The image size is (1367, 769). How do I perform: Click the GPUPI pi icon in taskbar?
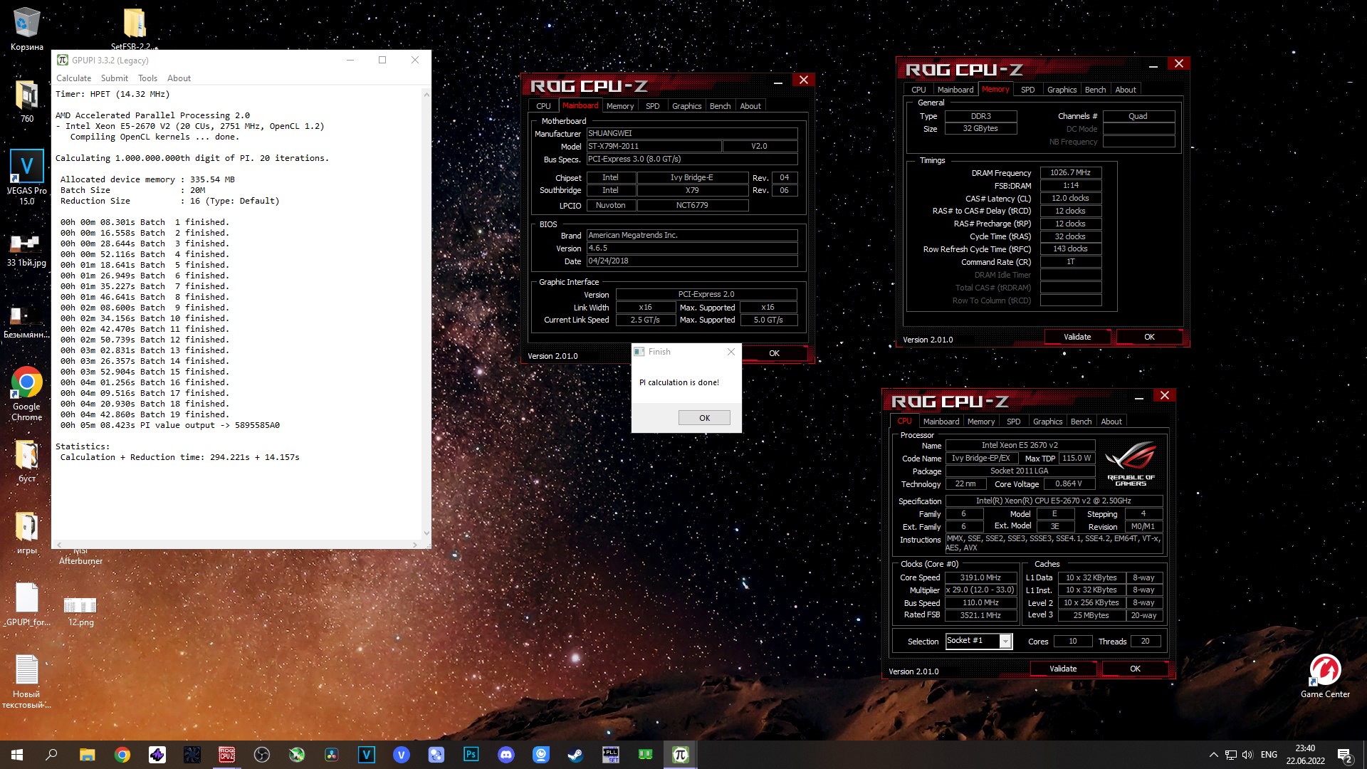(680, 755)
